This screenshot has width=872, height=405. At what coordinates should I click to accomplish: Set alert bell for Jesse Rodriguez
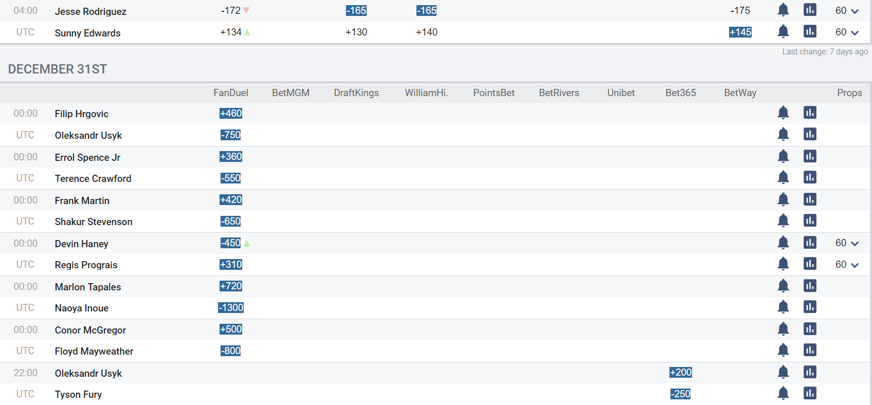pyautogui.click(x=783, y=10)
